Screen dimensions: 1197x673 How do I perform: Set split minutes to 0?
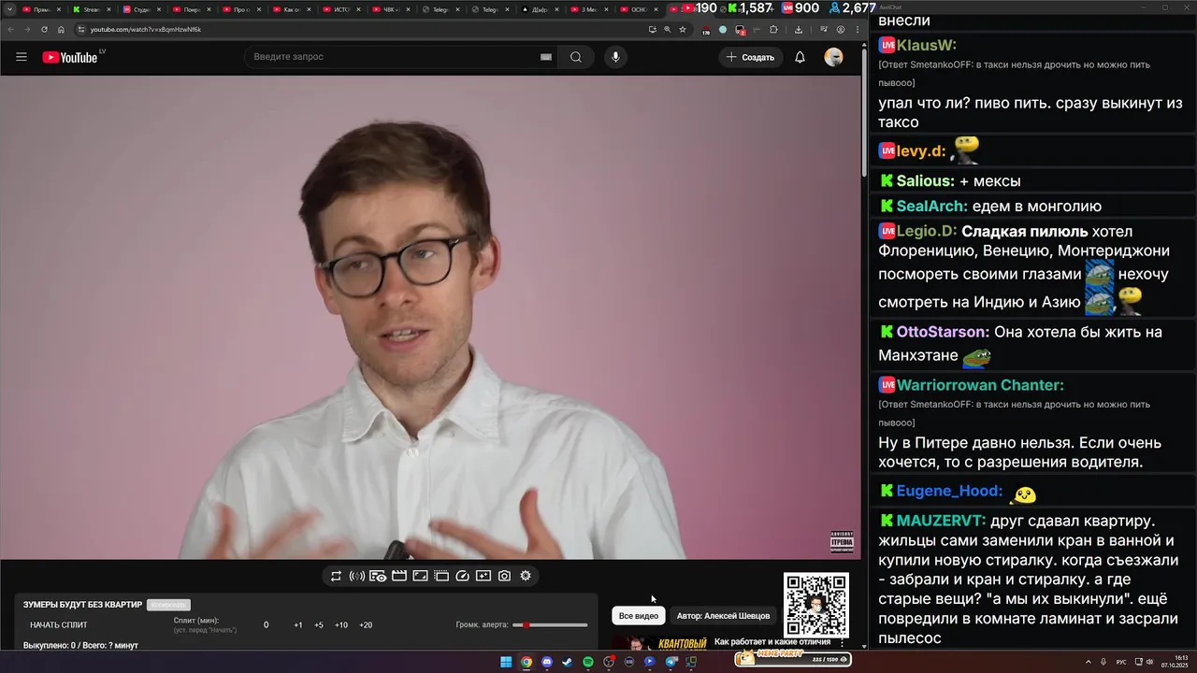tap(266, 624)
